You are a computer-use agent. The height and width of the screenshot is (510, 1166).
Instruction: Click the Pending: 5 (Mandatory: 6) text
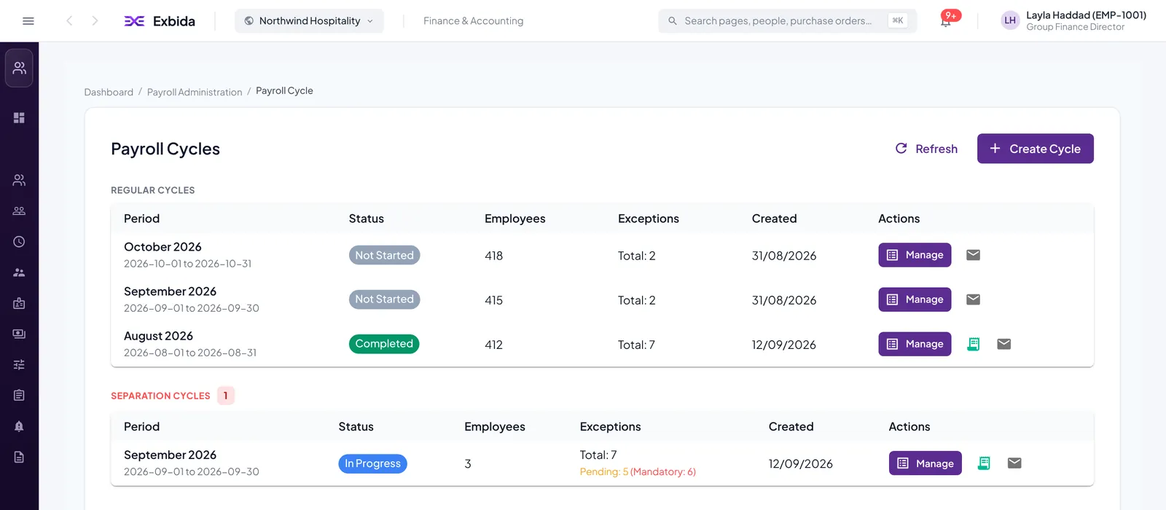tap(638, 472)
